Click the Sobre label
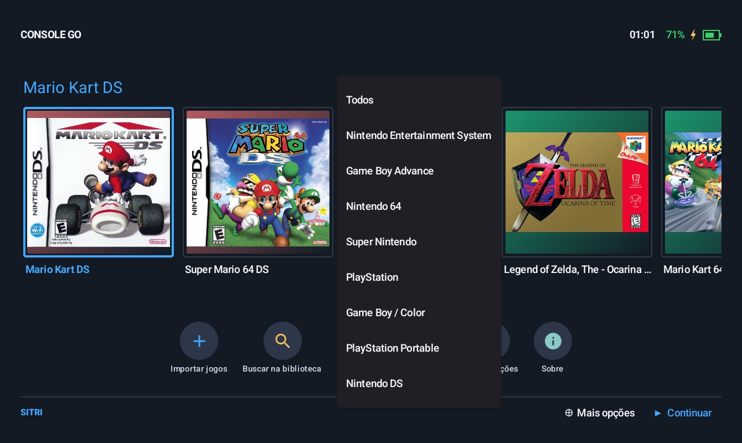The width and height of the screenshot is (742, 443). click(x=553, y=369)
